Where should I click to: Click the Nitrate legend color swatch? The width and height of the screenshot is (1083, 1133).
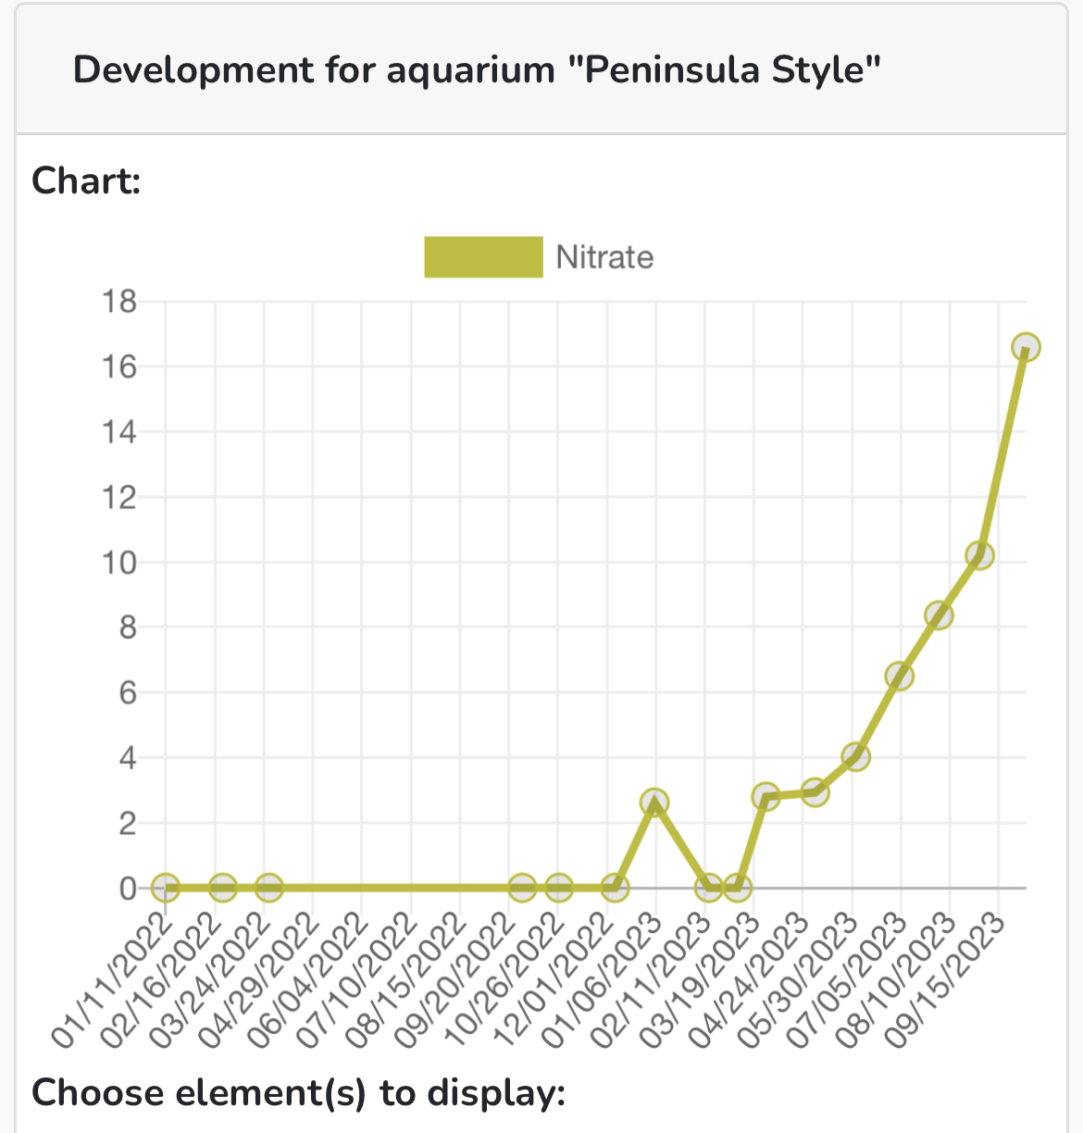[483, 257]
